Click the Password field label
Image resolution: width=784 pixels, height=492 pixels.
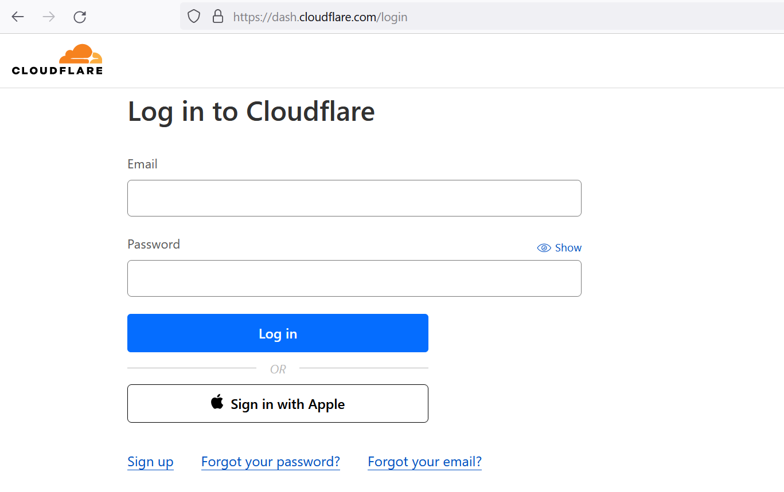pyautogui.click(x=154, y=244)
